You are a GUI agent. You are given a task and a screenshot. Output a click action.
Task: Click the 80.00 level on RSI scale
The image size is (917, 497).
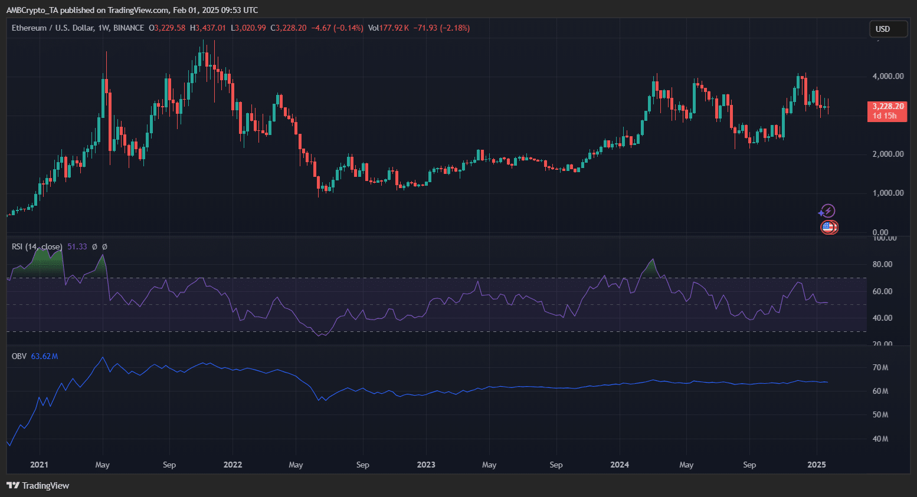pos(882,264)
